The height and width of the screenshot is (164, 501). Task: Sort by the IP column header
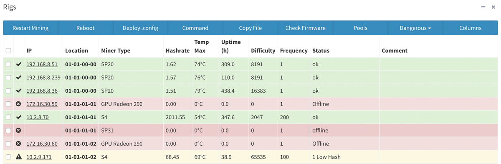coord(29,50)
